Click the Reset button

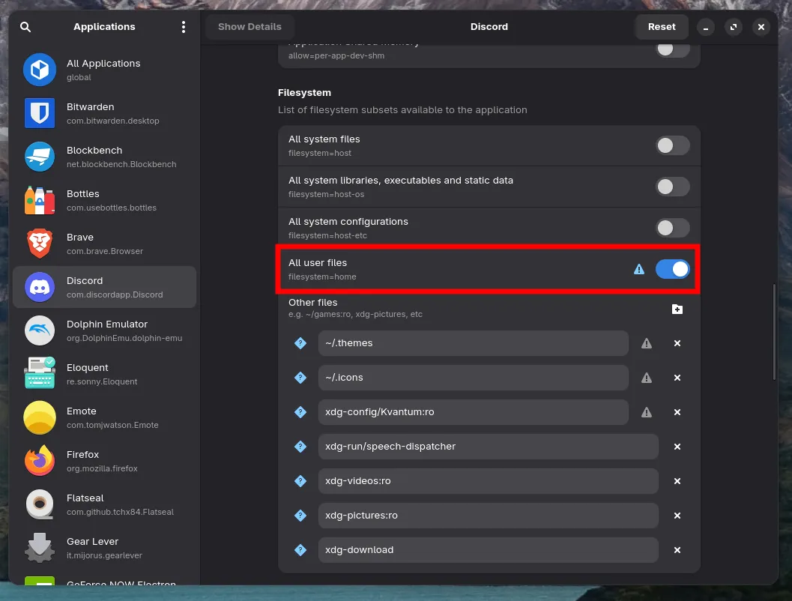(661, 26)
